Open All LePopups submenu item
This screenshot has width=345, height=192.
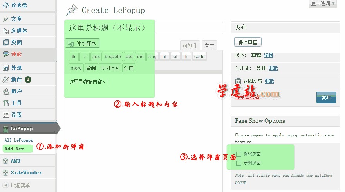coord(18,140)
